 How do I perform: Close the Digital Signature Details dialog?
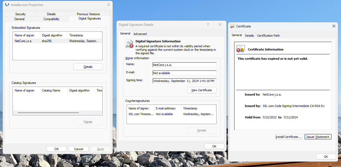220,24
